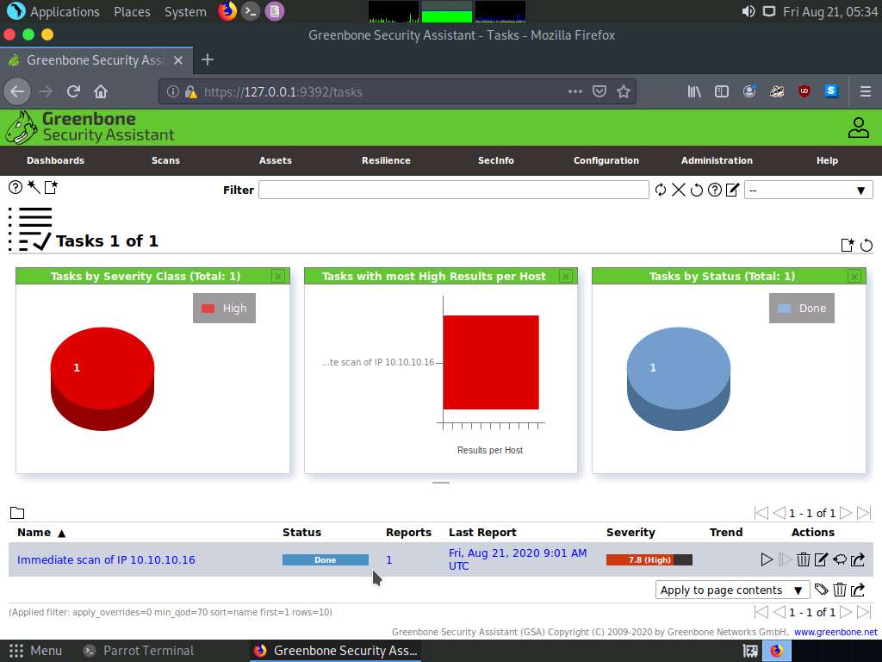
Task: Go to previous page above table
Action: pyautogui.click(x=779, y=513)
